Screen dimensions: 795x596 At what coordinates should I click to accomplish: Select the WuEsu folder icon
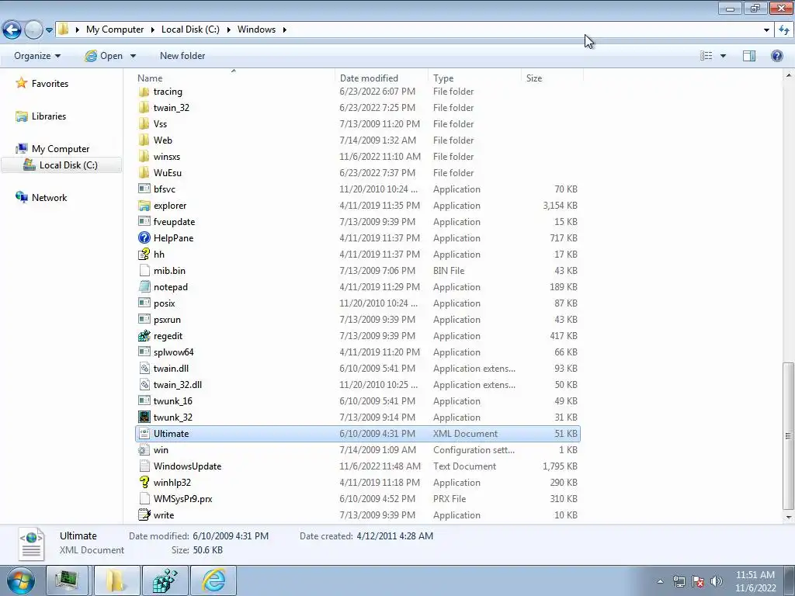coord(144,172)
